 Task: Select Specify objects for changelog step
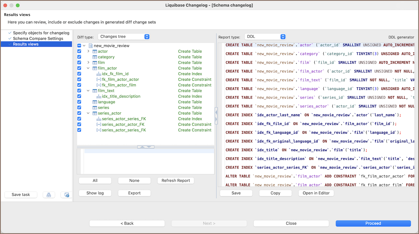(41, 33)
